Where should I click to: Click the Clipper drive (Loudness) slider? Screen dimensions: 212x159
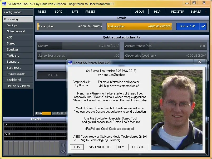(x=165, y=56)
